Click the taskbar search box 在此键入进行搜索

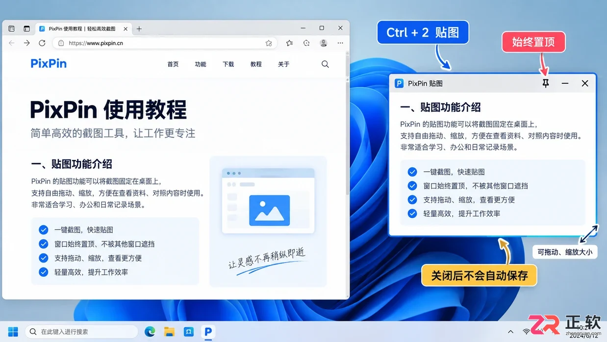pos(81,332)
